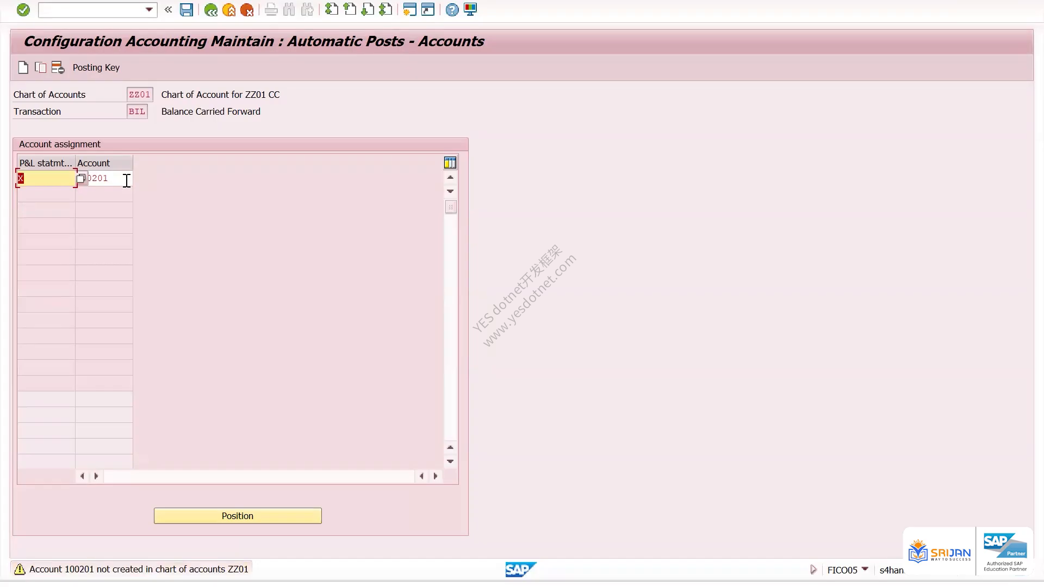Image resolution: width=1044 pixels, height=587 pixels.
Task: Click the Account column header
Action: 104,163
